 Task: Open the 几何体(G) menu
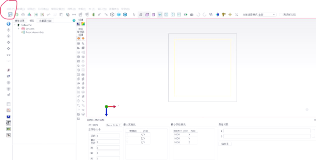[43, 9]
